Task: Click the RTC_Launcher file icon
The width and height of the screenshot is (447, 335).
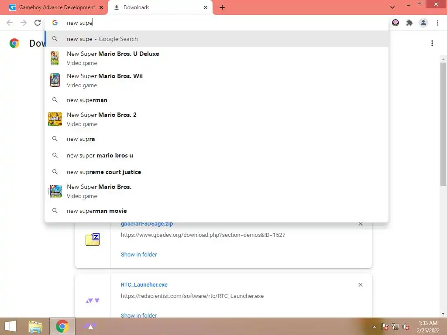Action: pyautogui.click(x=93, y=301)
